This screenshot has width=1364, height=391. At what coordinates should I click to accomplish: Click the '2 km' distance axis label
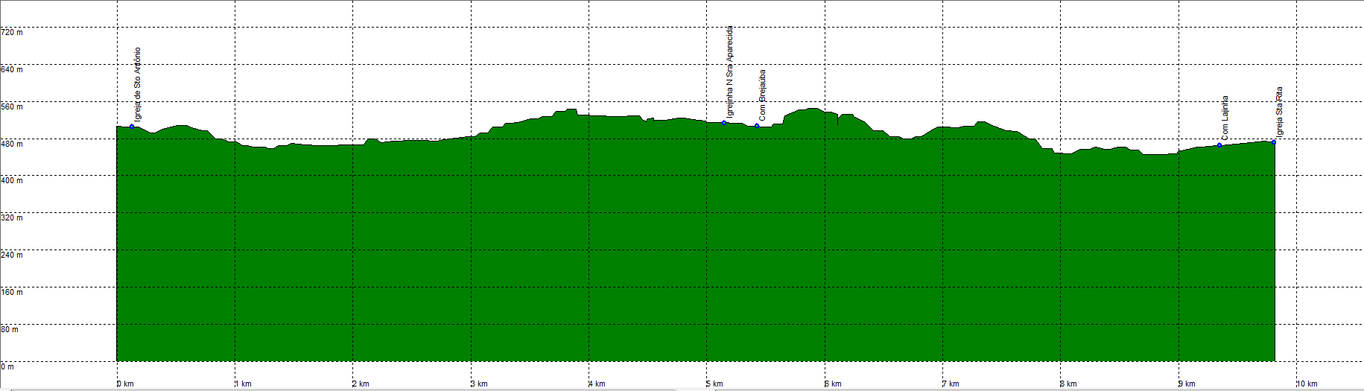(x=361, y=384)
